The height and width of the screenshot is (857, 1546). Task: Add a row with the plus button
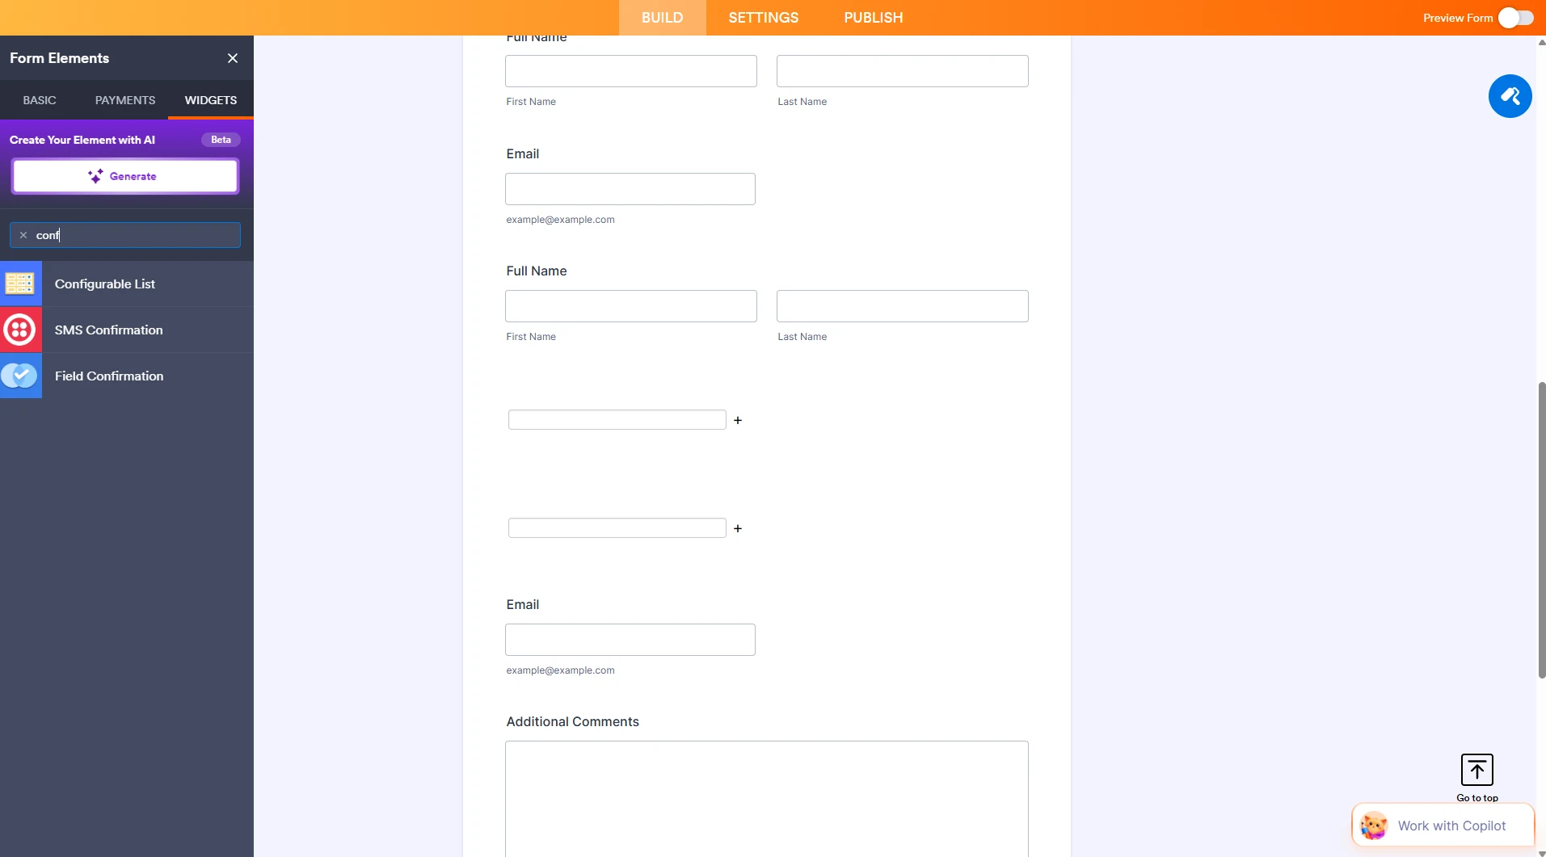(x=738, y=420)
